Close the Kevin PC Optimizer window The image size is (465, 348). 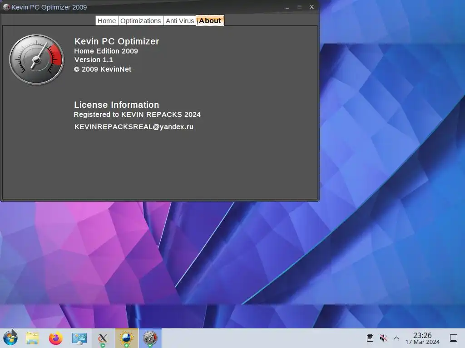point(312,7)
